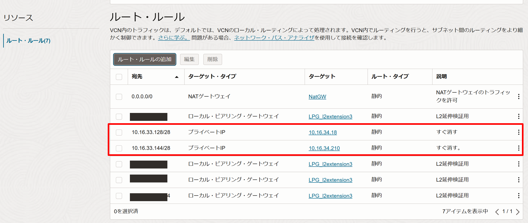Open the ネットワーク・パス・アナライザ link
The width and height of the screenshot is (528, 223).
274,38
